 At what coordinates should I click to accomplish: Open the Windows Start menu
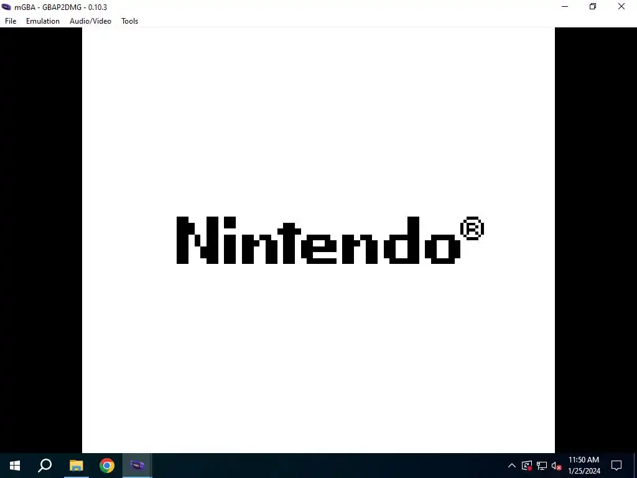[15, 466]
